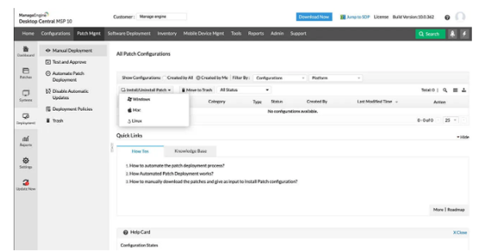This screenshot has width=488, height=251.
Task: Close the Help Card
Action: [x=460, y=232]
